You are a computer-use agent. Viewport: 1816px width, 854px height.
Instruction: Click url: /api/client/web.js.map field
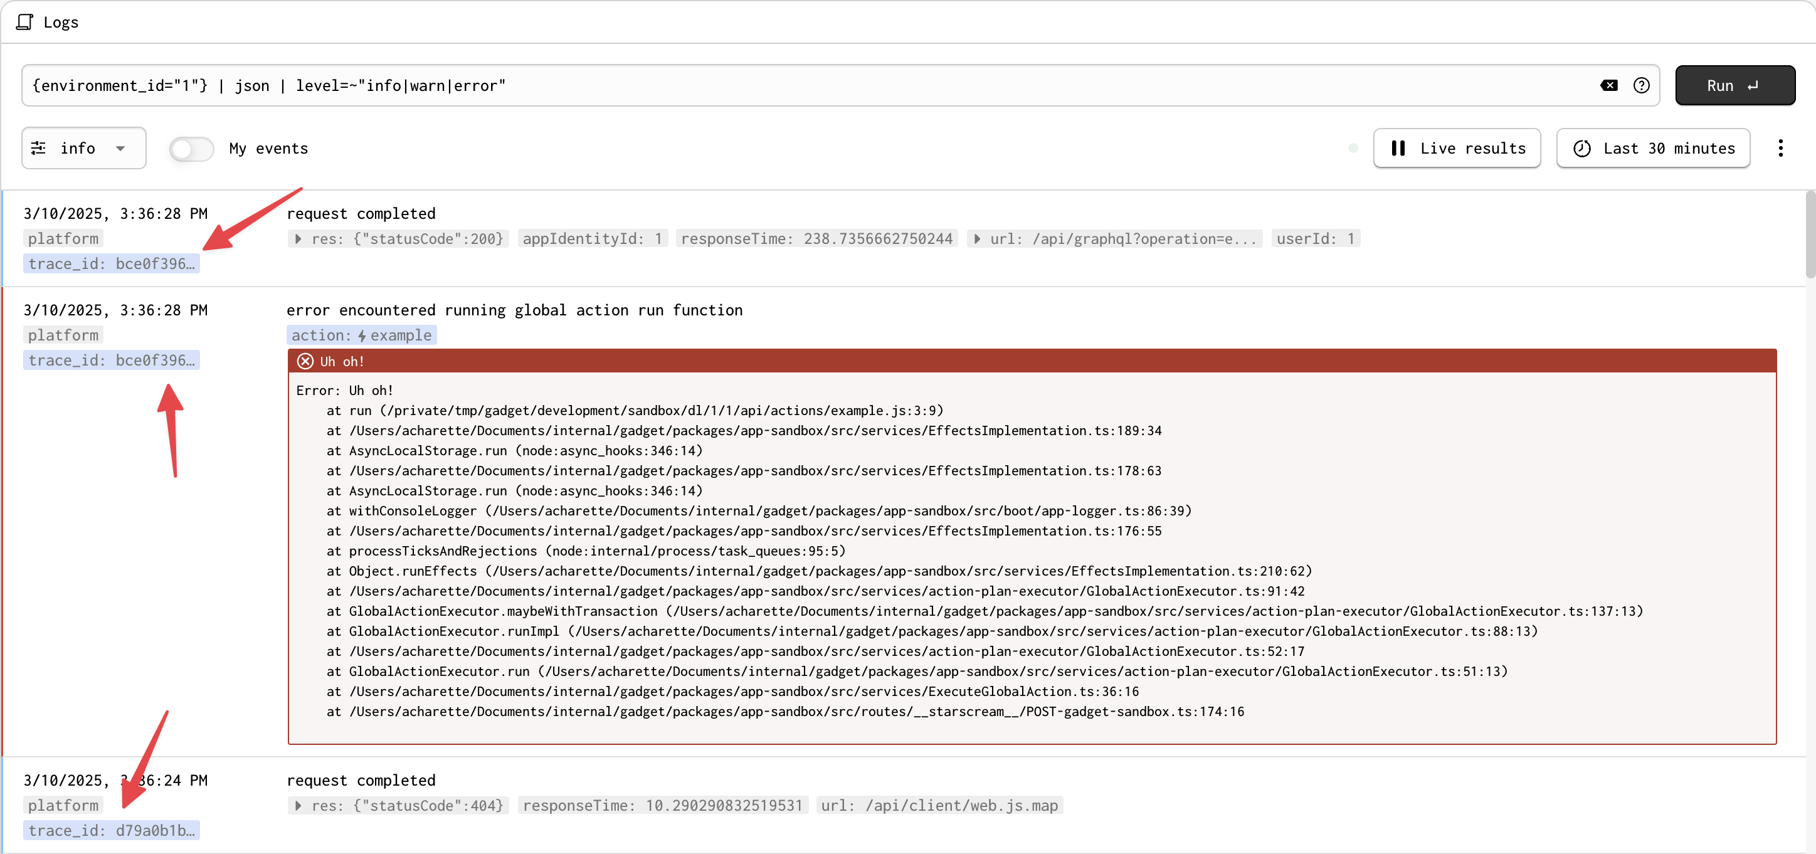(x=939, y=804)
